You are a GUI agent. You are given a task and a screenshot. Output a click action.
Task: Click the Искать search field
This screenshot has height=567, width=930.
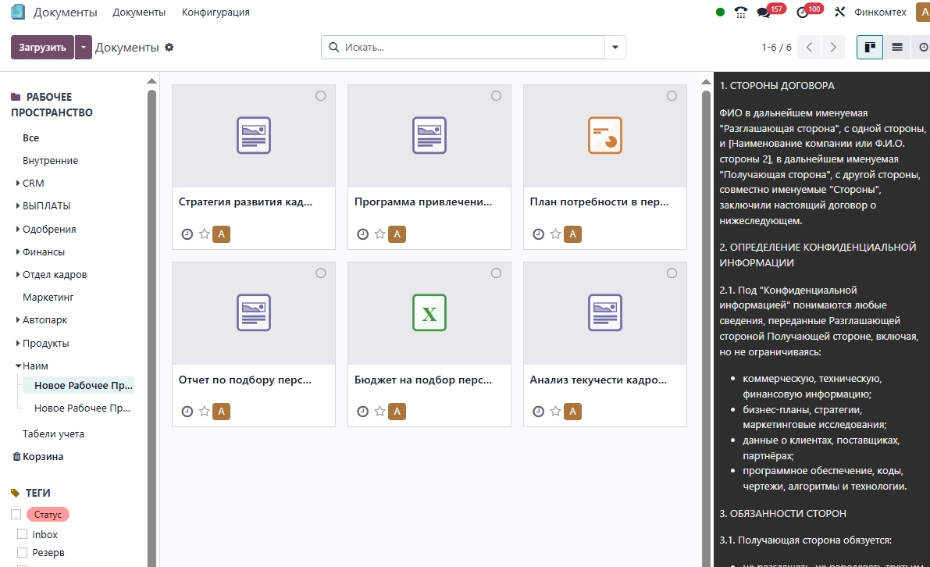tap(469, 48)
